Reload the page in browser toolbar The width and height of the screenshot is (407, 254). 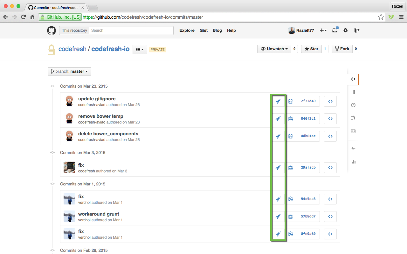23,17
